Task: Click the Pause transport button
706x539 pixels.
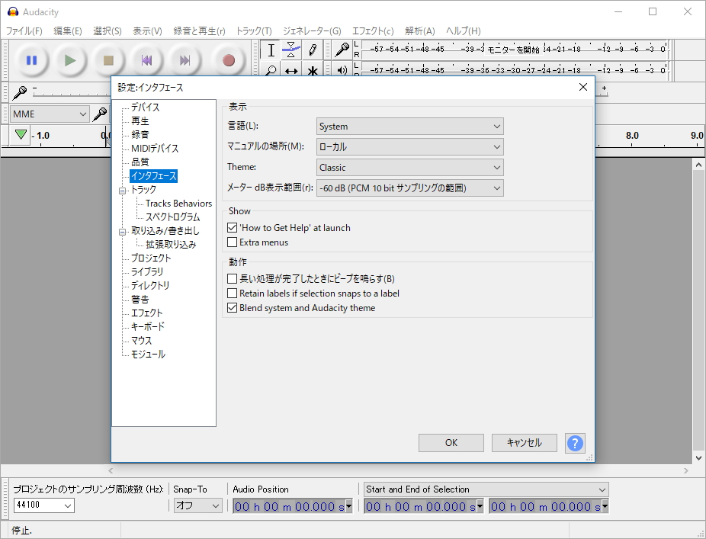Action: [x=31, y=60]
